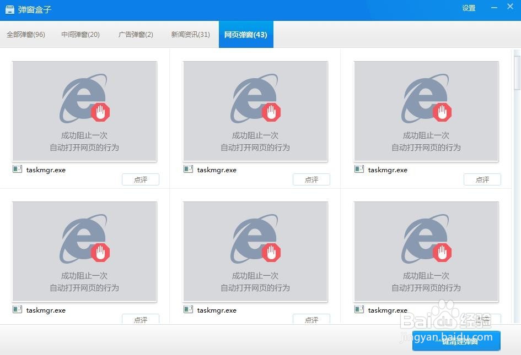
Task: Click taskmgr.exe text under bottom-middle card
Action: coord(217,310)
